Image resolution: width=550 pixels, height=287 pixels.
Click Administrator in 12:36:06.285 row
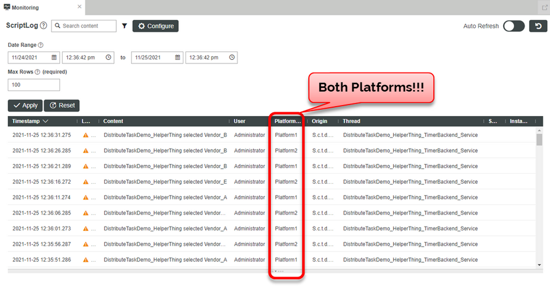coord(249,213)
